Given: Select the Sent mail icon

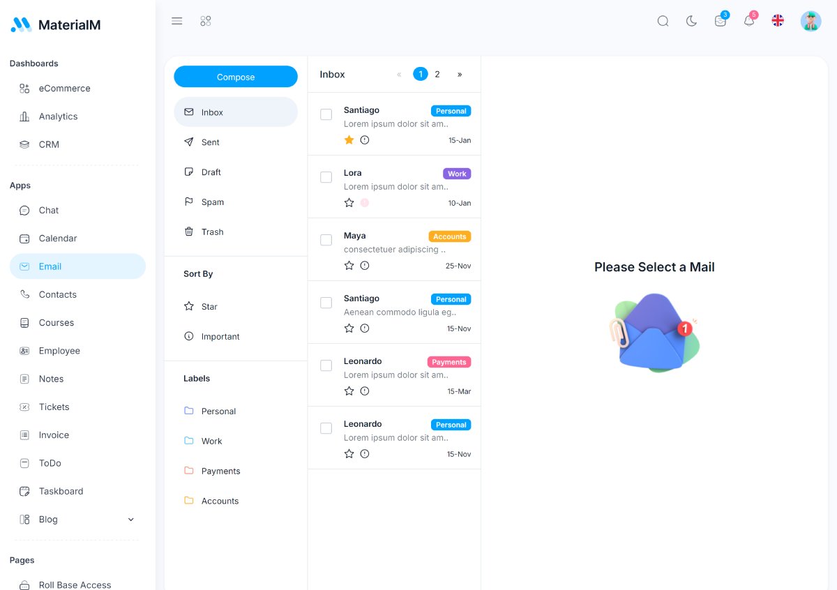Looking at the screenshot, I should (188, 142).
